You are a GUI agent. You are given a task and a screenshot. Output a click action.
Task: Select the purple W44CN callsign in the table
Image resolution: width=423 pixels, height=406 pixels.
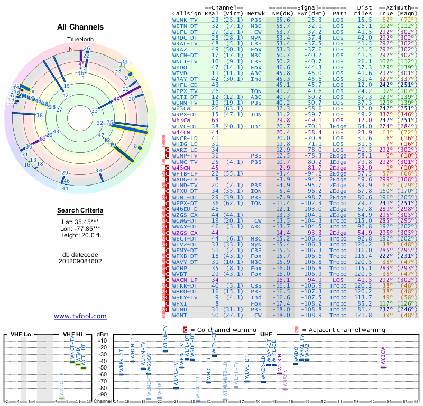click(181, 132)
